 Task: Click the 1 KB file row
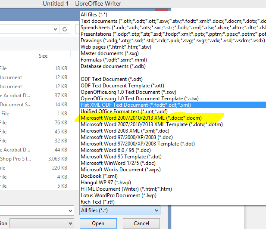[x=35, y=114]
